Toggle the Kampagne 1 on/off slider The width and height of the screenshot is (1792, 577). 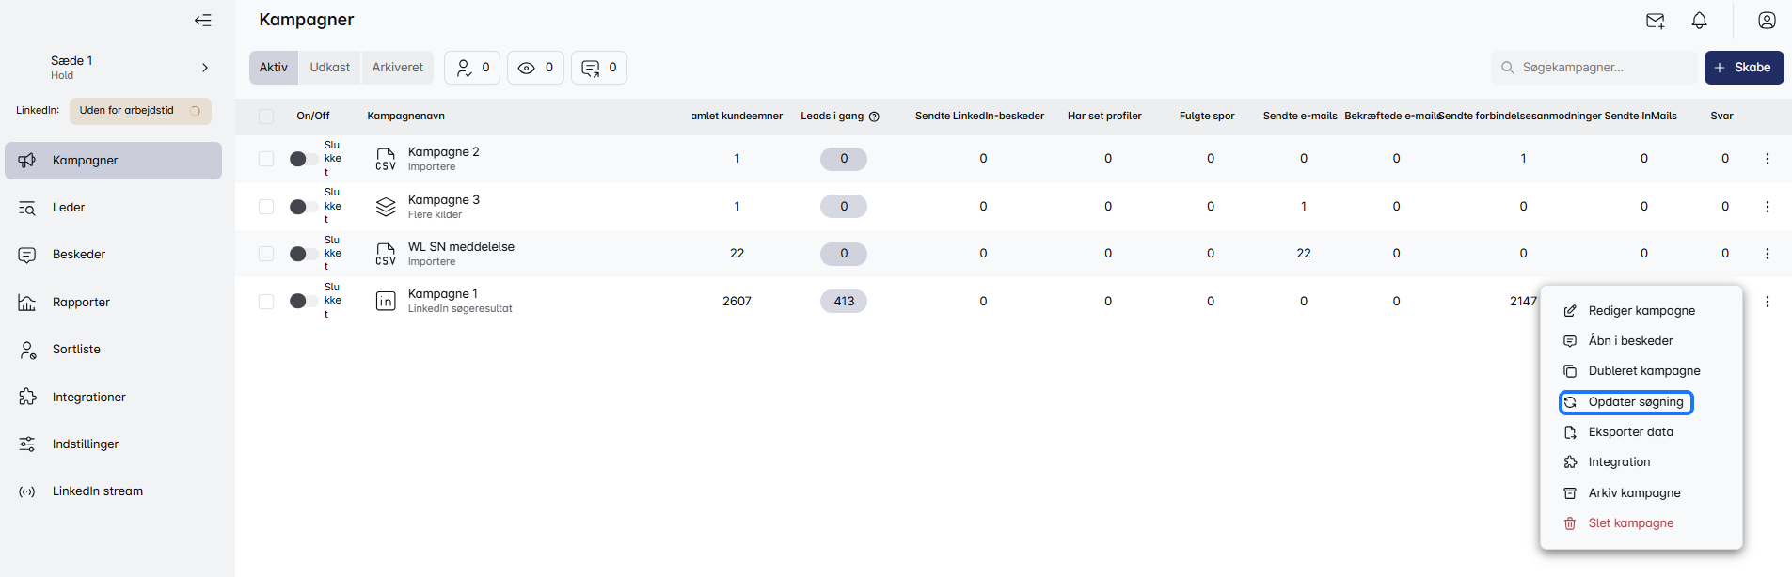tap(302, 302)
